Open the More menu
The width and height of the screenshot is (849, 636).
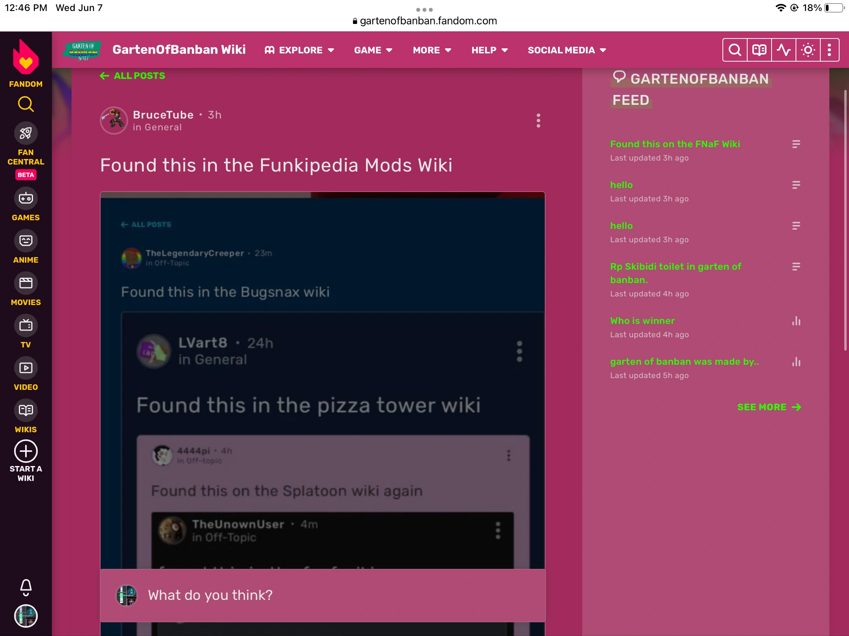pyautogui.click(x=432, y=50)
